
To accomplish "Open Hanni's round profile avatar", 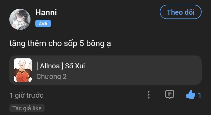I will coord(20,19).
